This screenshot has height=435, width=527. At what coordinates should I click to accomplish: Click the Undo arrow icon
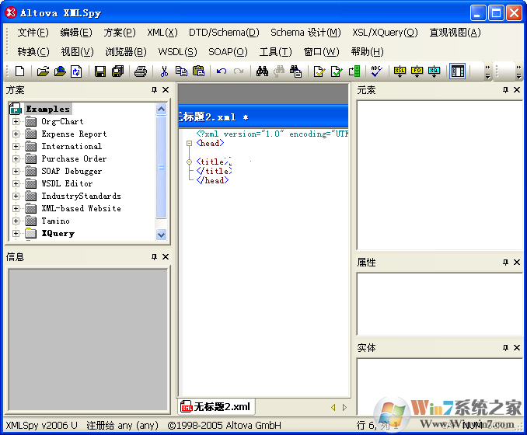222,71
